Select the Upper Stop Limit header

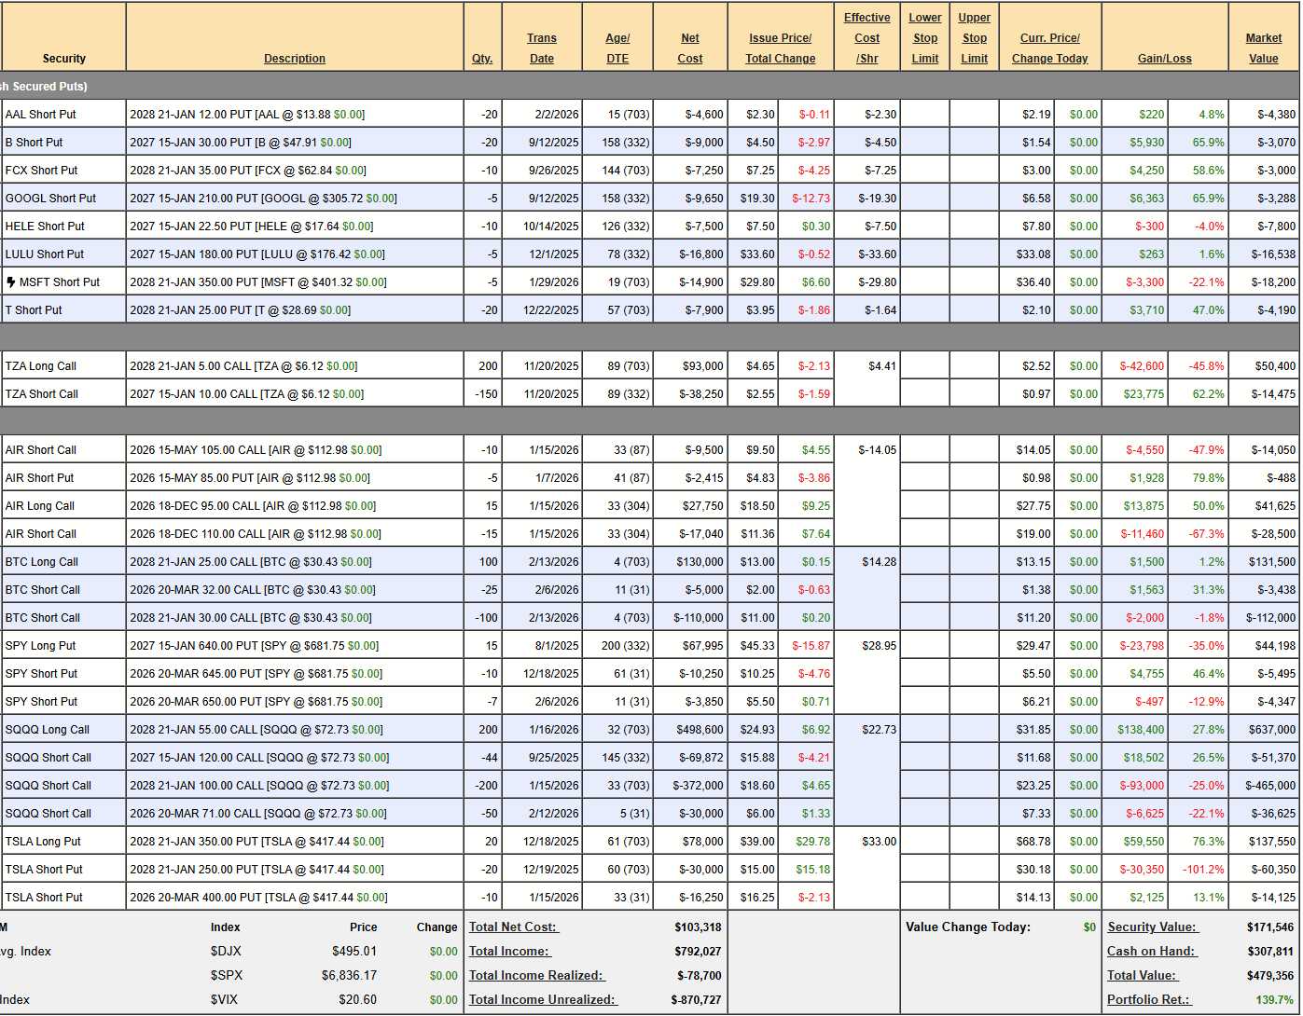[x=974, y=38]
